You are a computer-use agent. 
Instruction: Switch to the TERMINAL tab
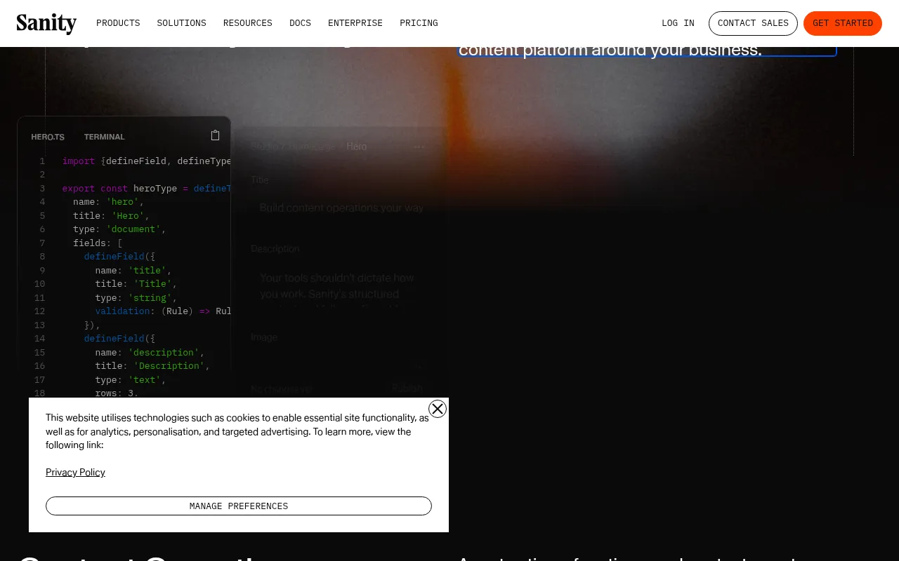105,137
